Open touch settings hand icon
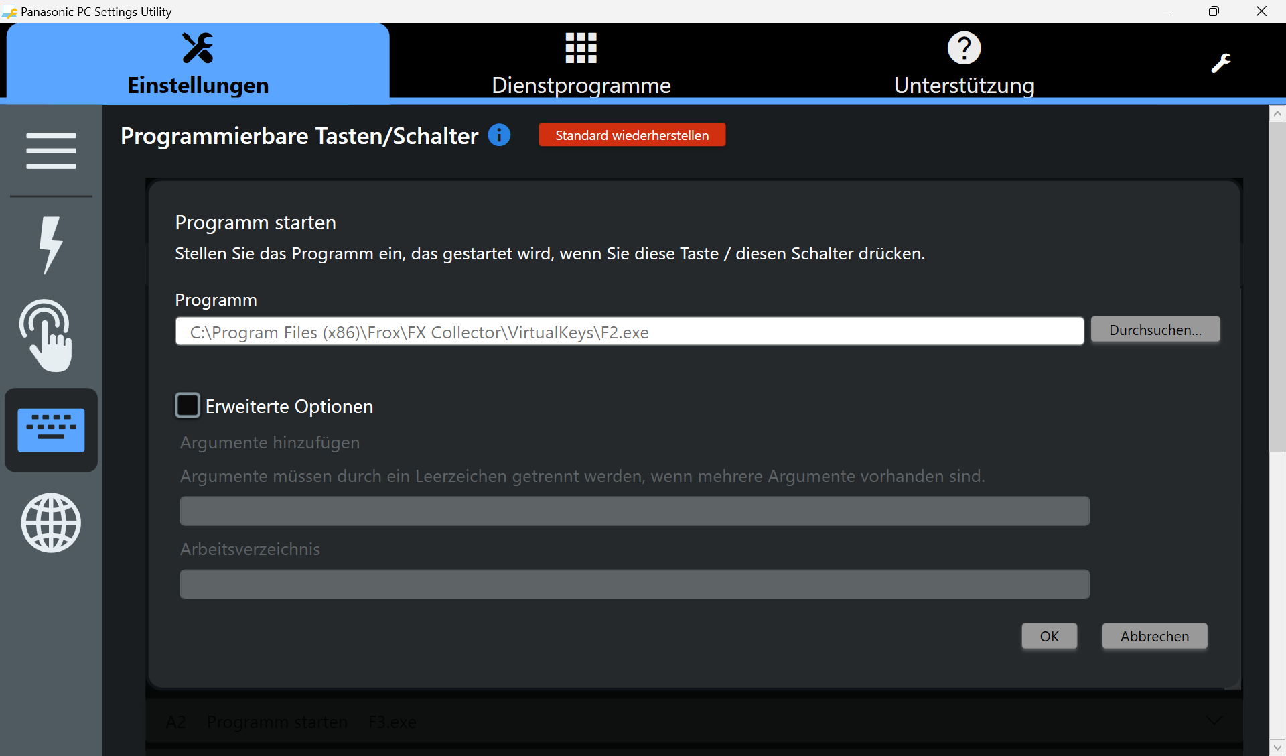Image resolution: width=1286 pixels, height=756 pixels. click(47, 335)
